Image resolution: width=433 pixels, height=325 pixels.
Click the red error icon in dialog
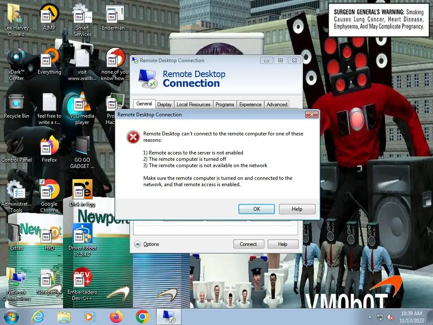pos(133,137)
